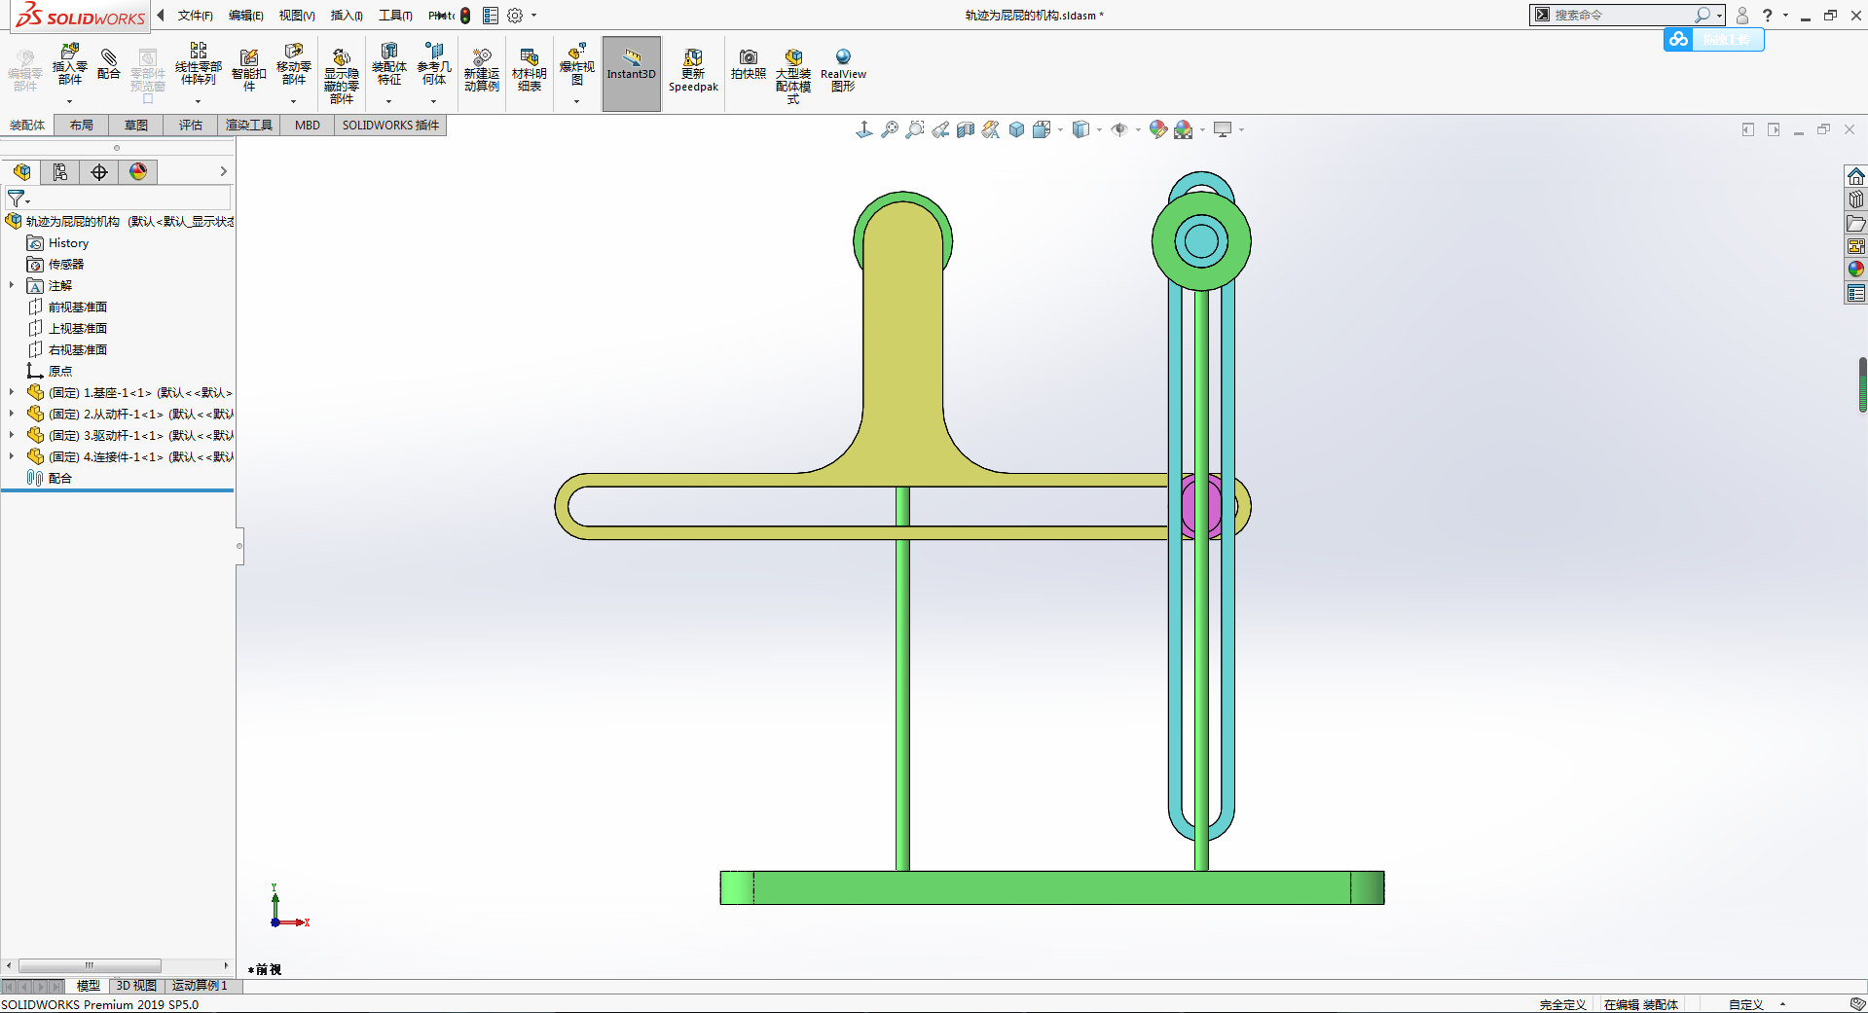The image size is (1868, 1013).
Task: Toggle RealView graphics
Action: [x=843, y=70]
